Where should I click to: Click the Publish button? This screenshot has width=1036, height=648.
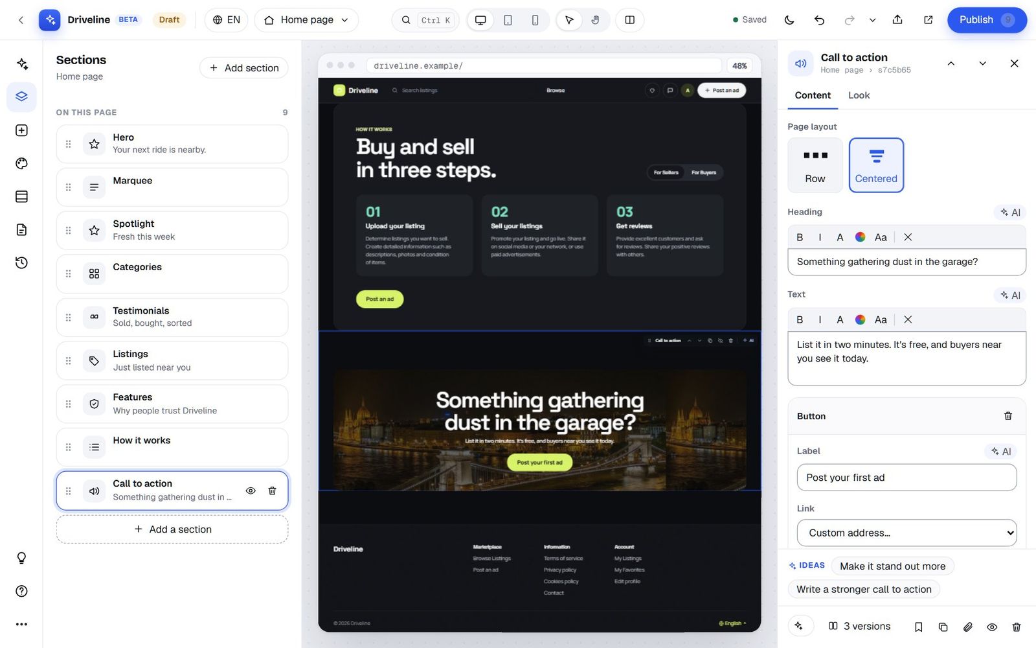coord(987,20)
